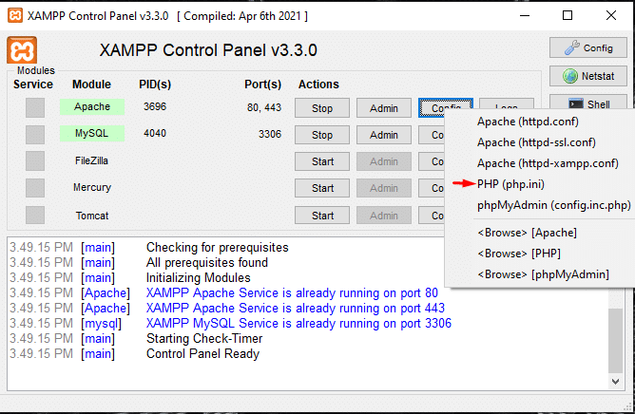Select Apache (httpd.conf) from the menu
Image resolution: width=635 pixels, height=414 pixels.
click(528, 122)
